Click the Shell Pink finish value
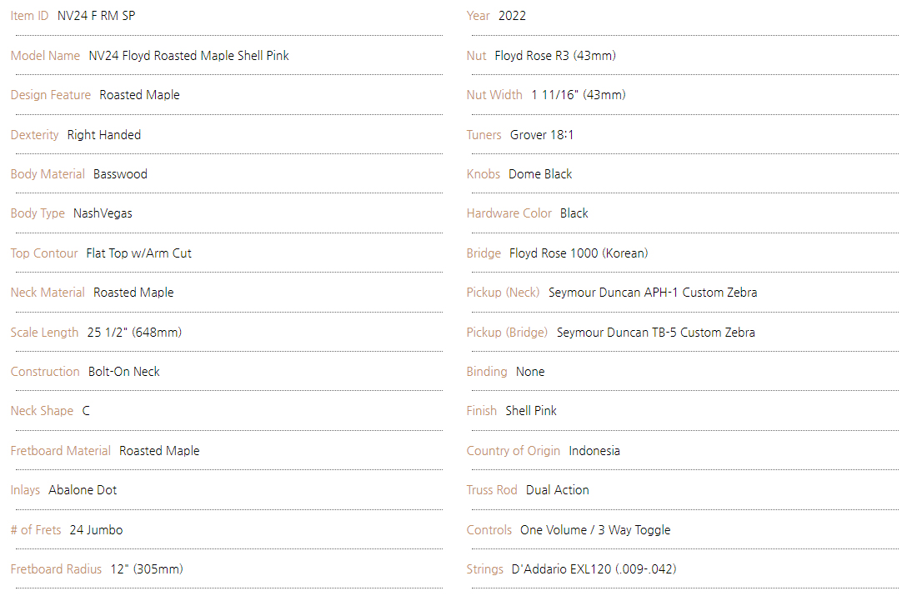 [531, 411]
